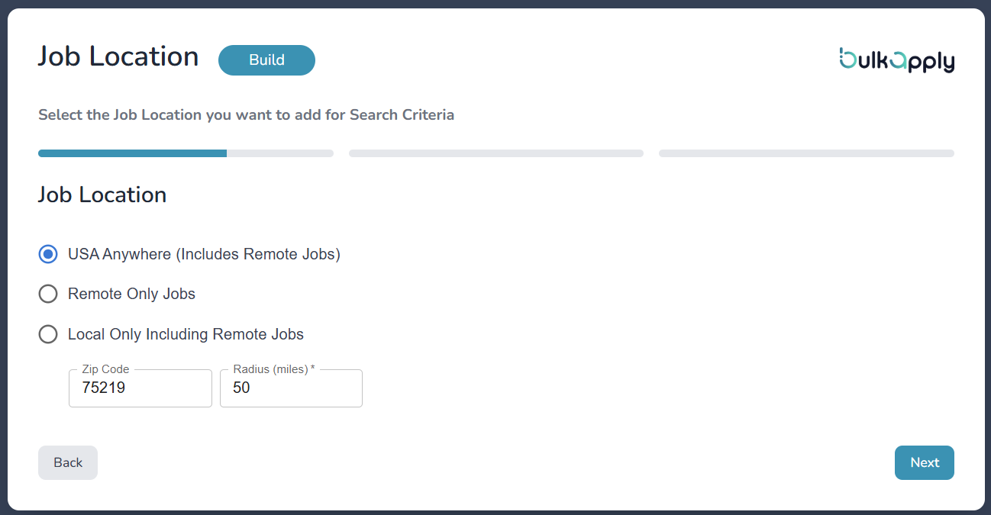Click the bulkApply logo
Screen dimensions: 991x515
[x=897, y=60]
